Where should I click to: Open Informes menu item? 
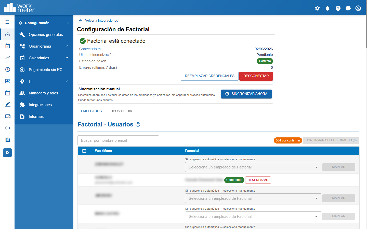[44, 117]
